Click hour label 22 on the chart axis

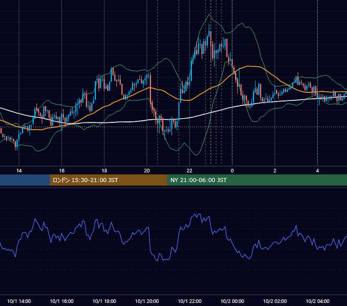click(189, 171)
